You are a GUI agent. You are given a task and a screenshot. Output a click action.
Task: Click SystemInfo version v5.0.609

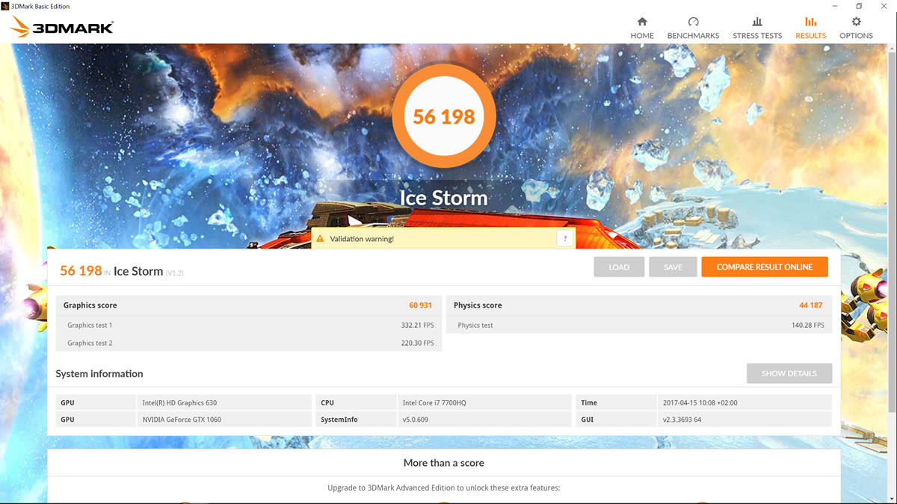415,420
